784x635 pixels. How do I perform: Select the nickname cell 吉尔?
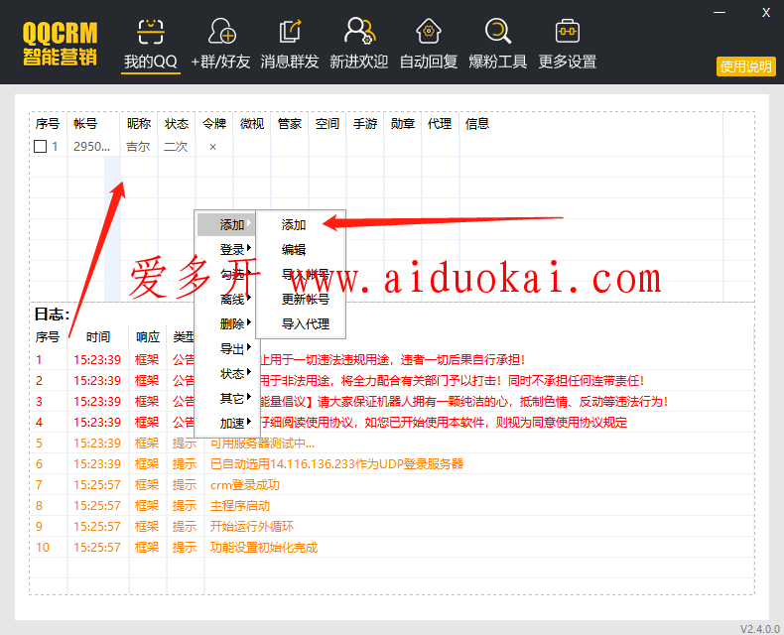coord(138,147)
